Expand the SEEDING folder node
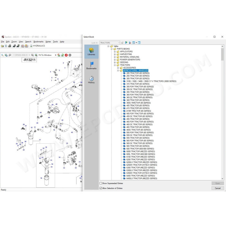Viewport: 226px width, 226px height. pyautogui.click(x=115, y=62)
